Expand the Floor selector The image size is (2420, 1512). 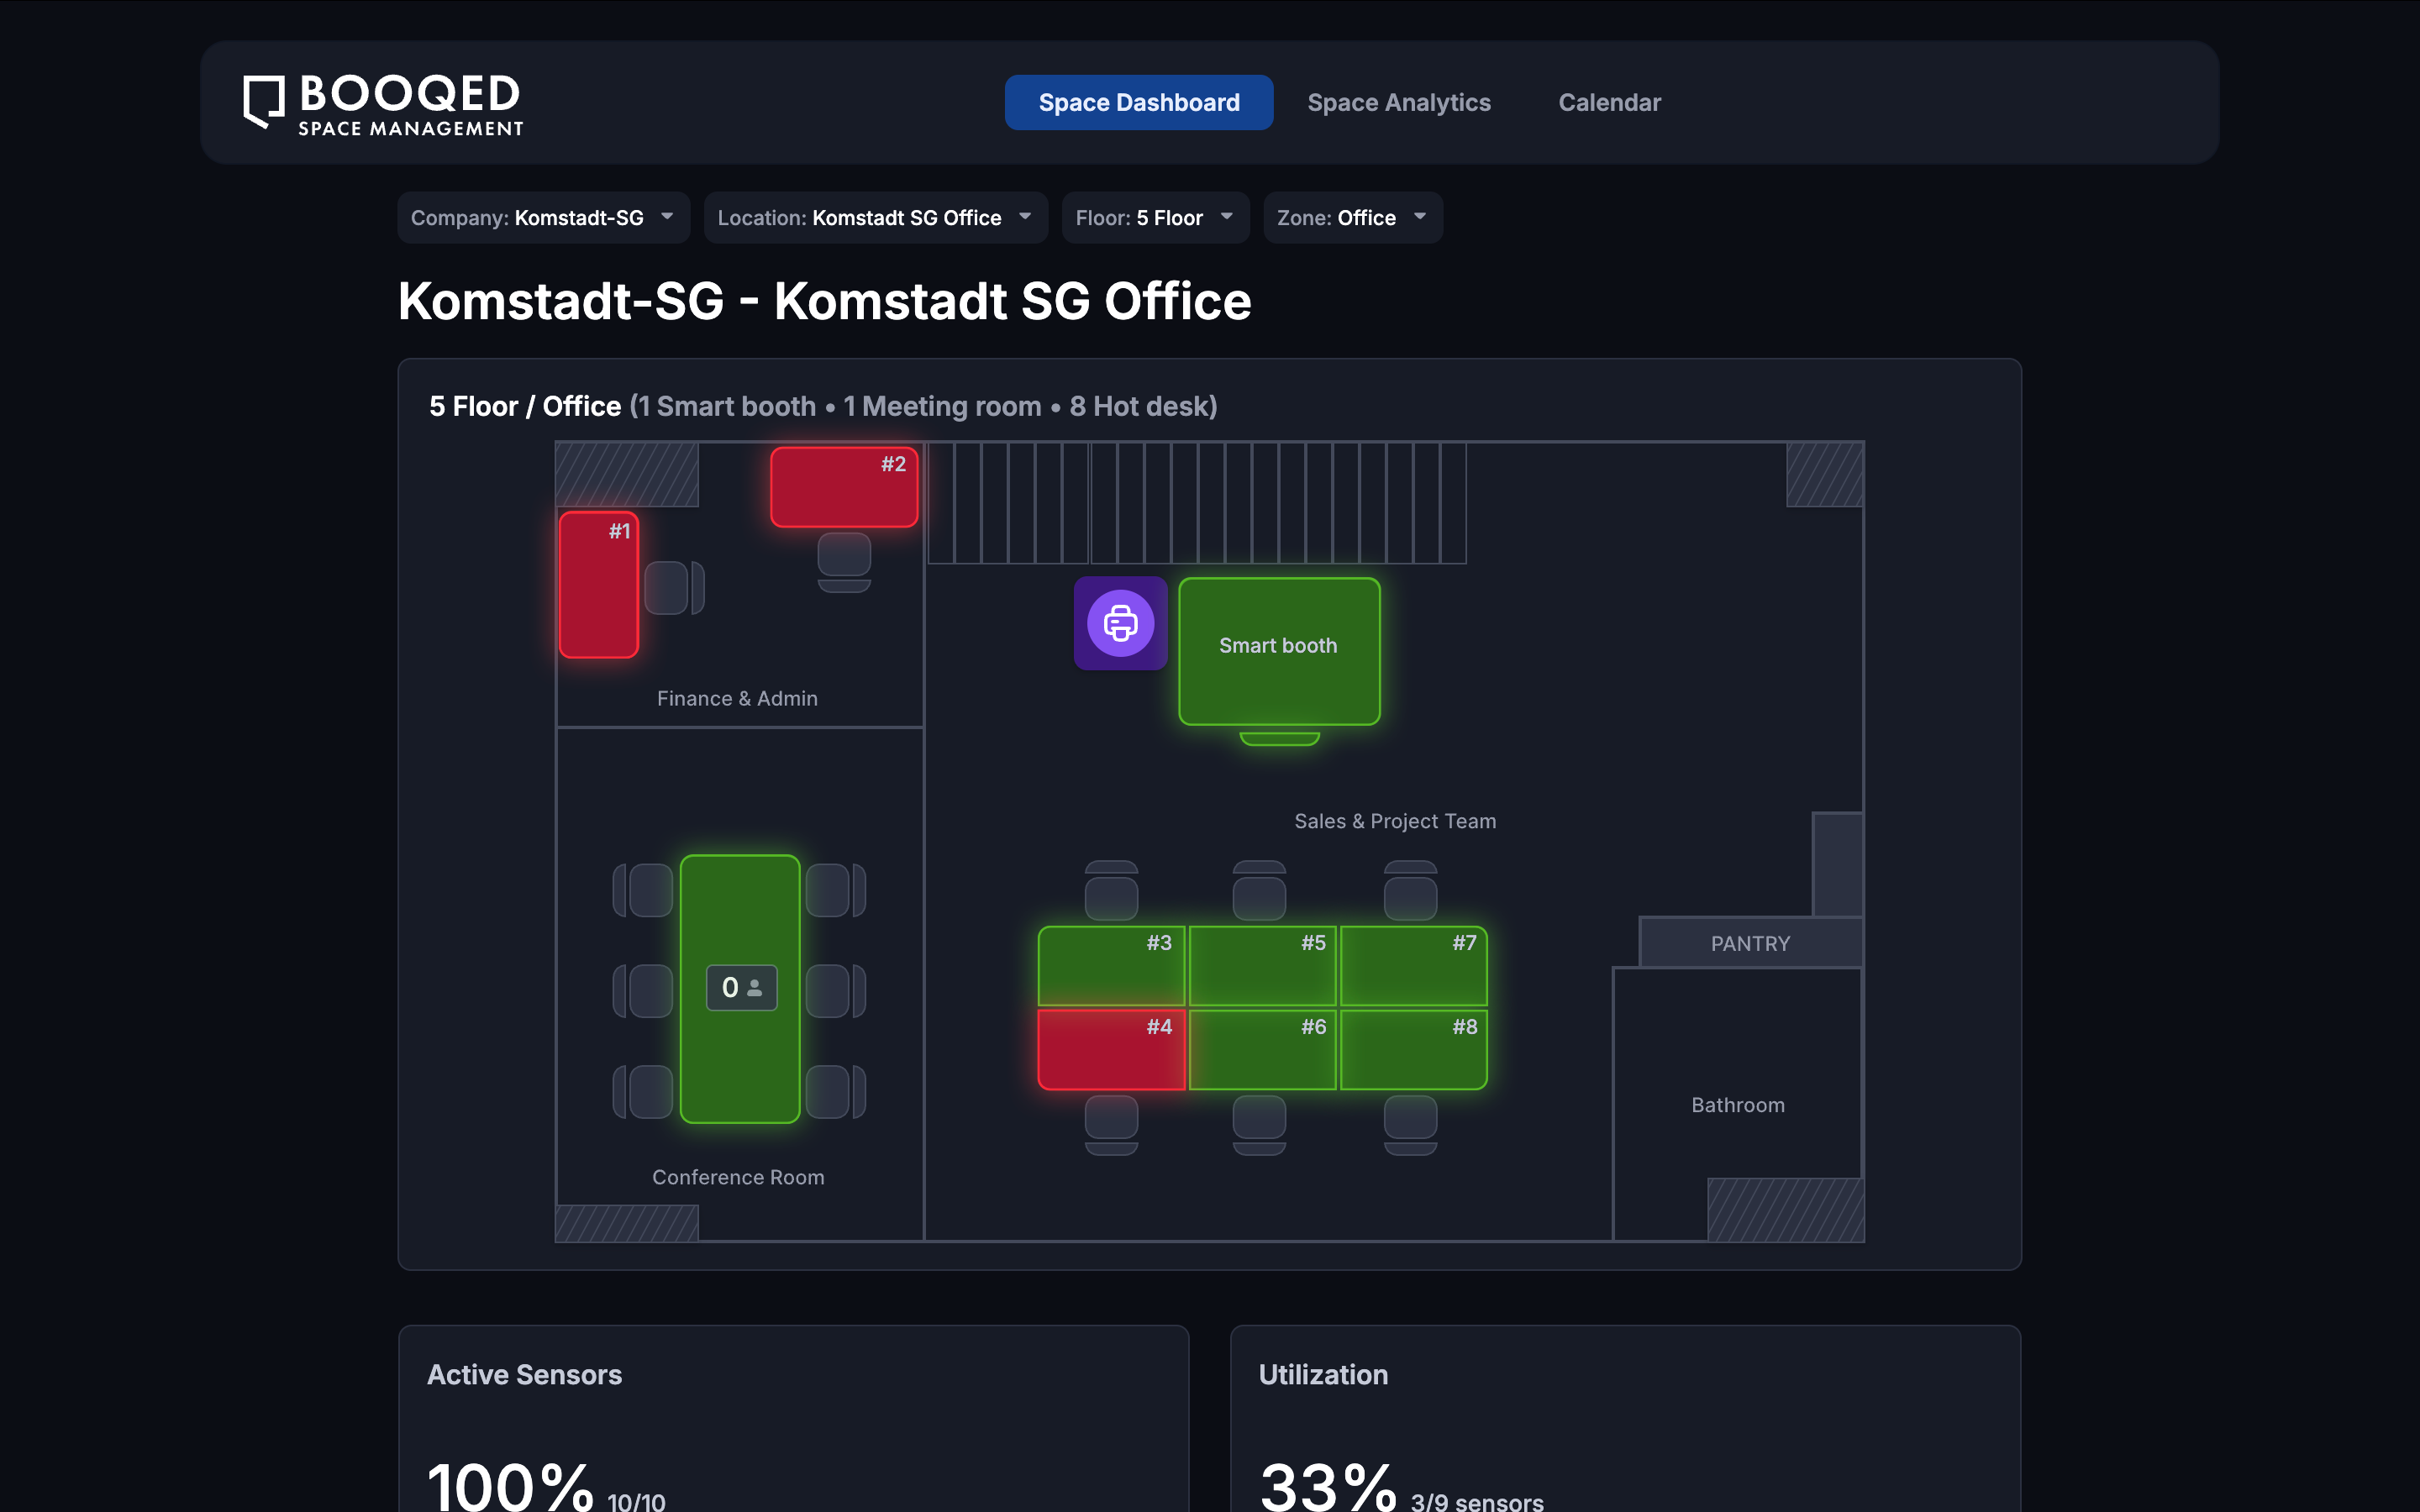pyautogui.click(x=1154, y=217)
